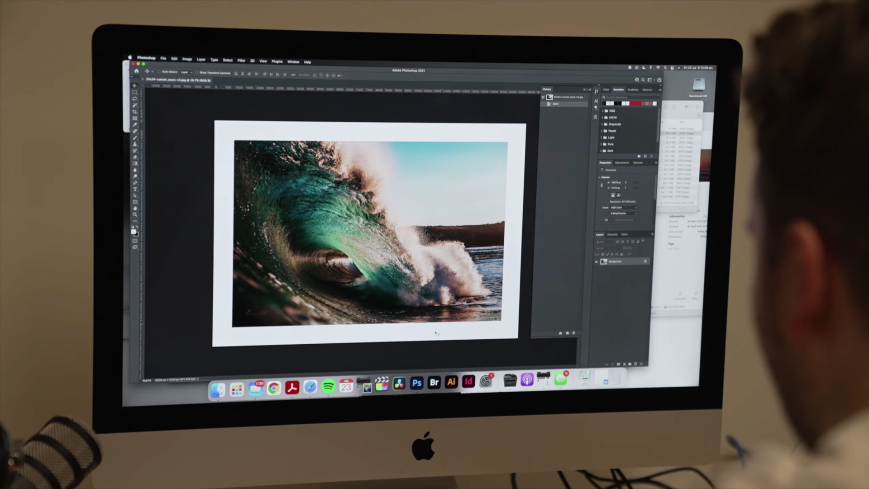The width and height of the screenshot is (869, 489).
Task: Open DaVinci Resolve from the Dock
Action: pyautogui.click(x=399, y=384)
